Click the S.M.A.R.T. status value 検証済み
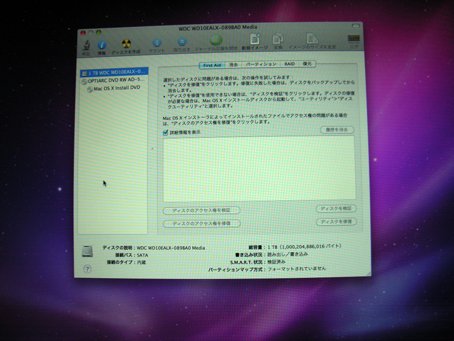 pyautogui.click(x=277, y=262)
